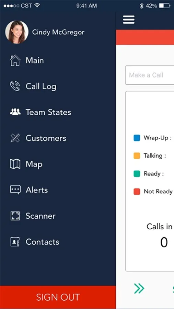
Task: Click the Make a Call input field
Action: (x=150, y=75)
